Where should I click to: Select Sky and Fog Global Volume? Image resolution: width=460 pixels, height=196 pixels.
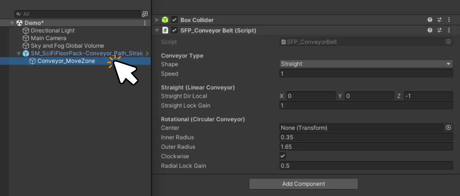pos(67,46)
